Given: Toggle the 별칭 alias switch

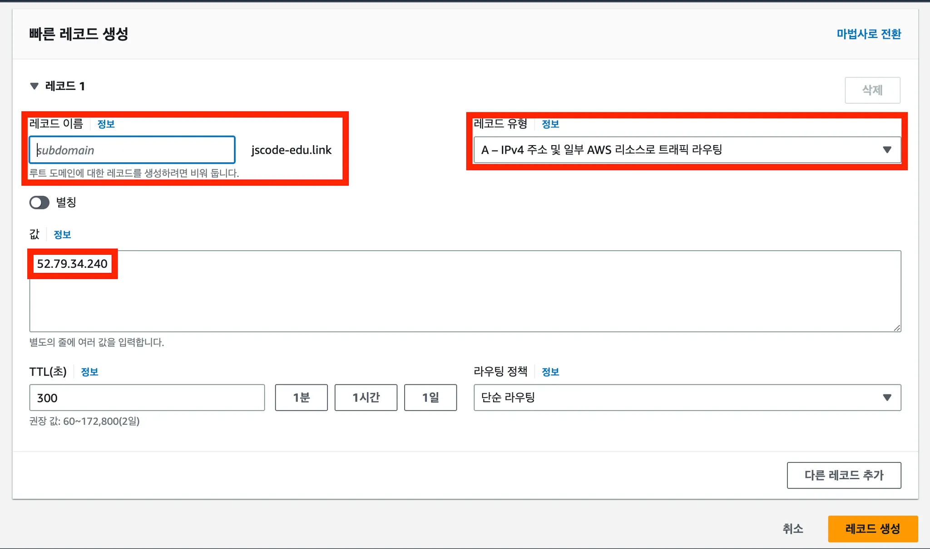Looking at the screenshot, I should point(40,202).
